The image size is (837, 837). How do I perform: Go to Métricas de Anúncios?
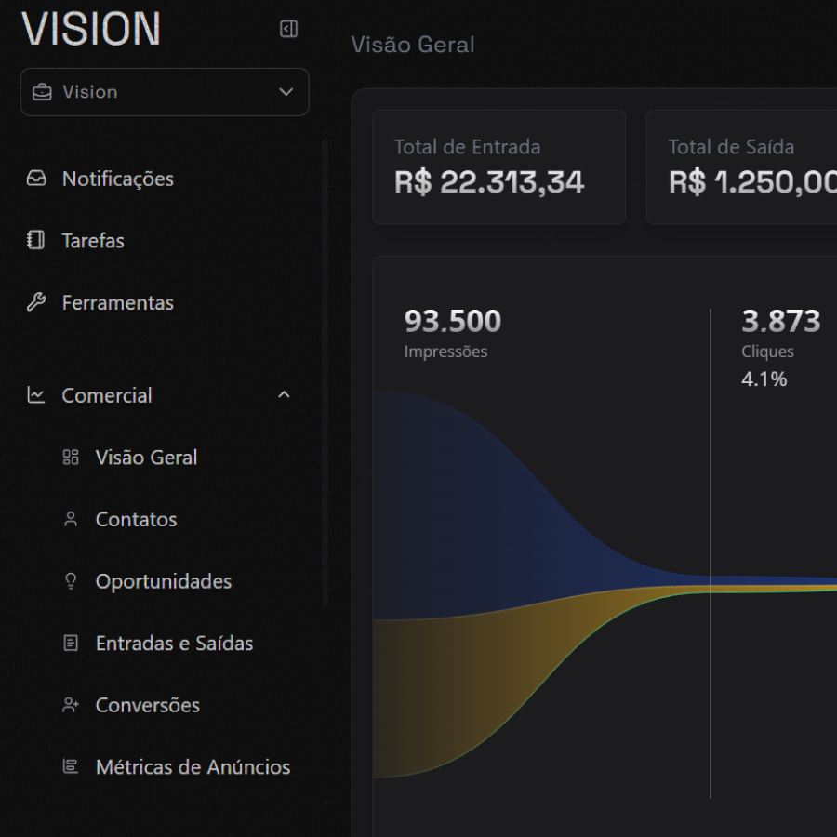(x=193, y=767)
